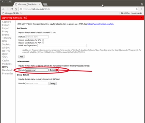This screenshot has width=145, height=123.
Task: Expand the dropdown arrow on red capturing bar
Action: pos(142,17)
